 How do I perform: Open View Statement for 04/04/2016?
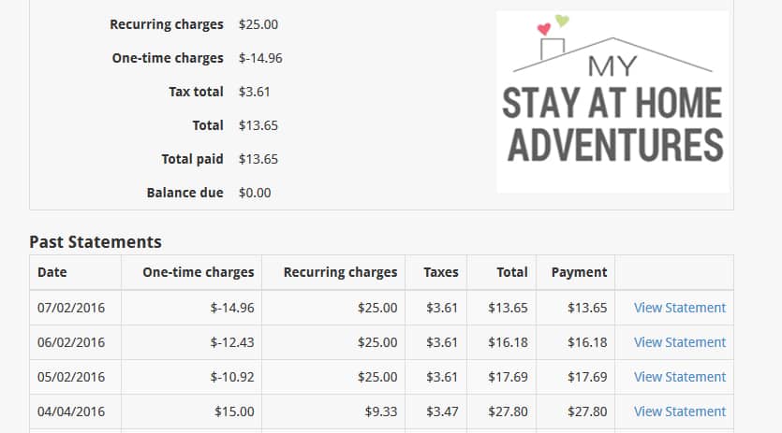click(680, 411)
